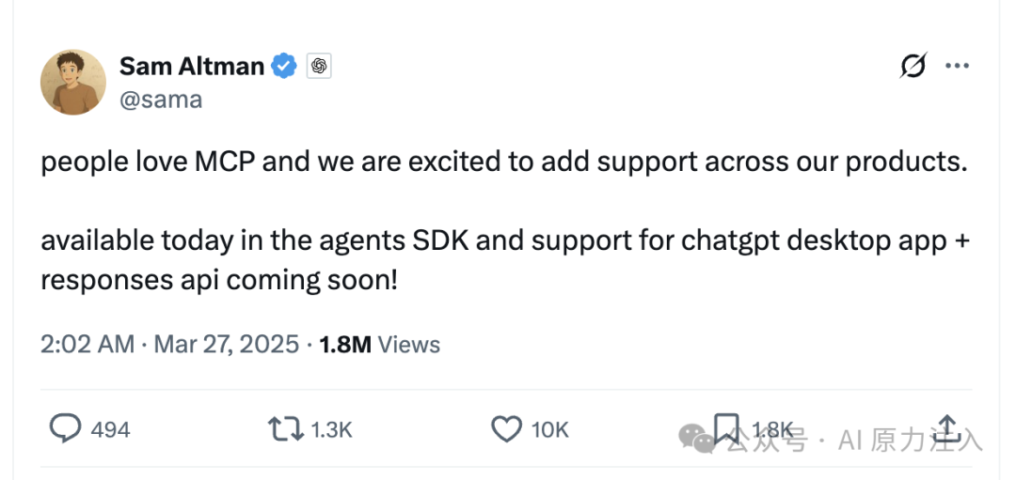
Task: Toggle the heart like icon
Action: coord(507,429)
